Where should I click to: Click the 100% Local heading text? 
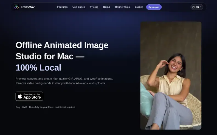38,67
